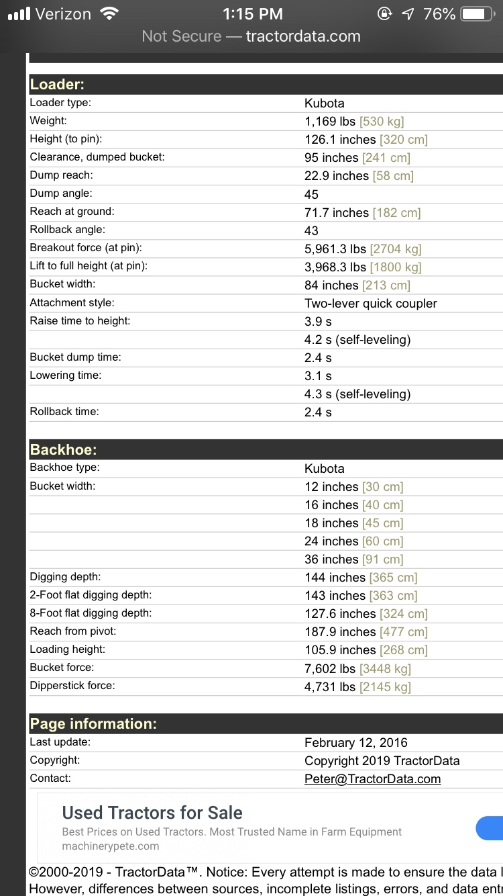Tap the orientation lock icon
Viewport: 503px width, 896px height.
tap(385, 14)
